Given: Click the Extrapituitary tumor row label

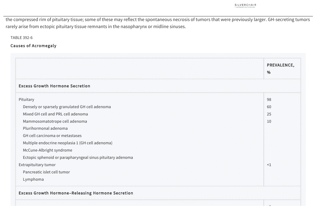Looking at the screenshot, I should tap(37, 165).
